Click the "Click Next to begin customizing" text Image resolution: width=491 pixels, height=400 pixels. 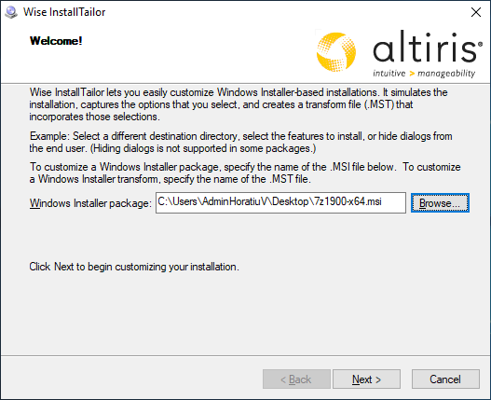134,267
